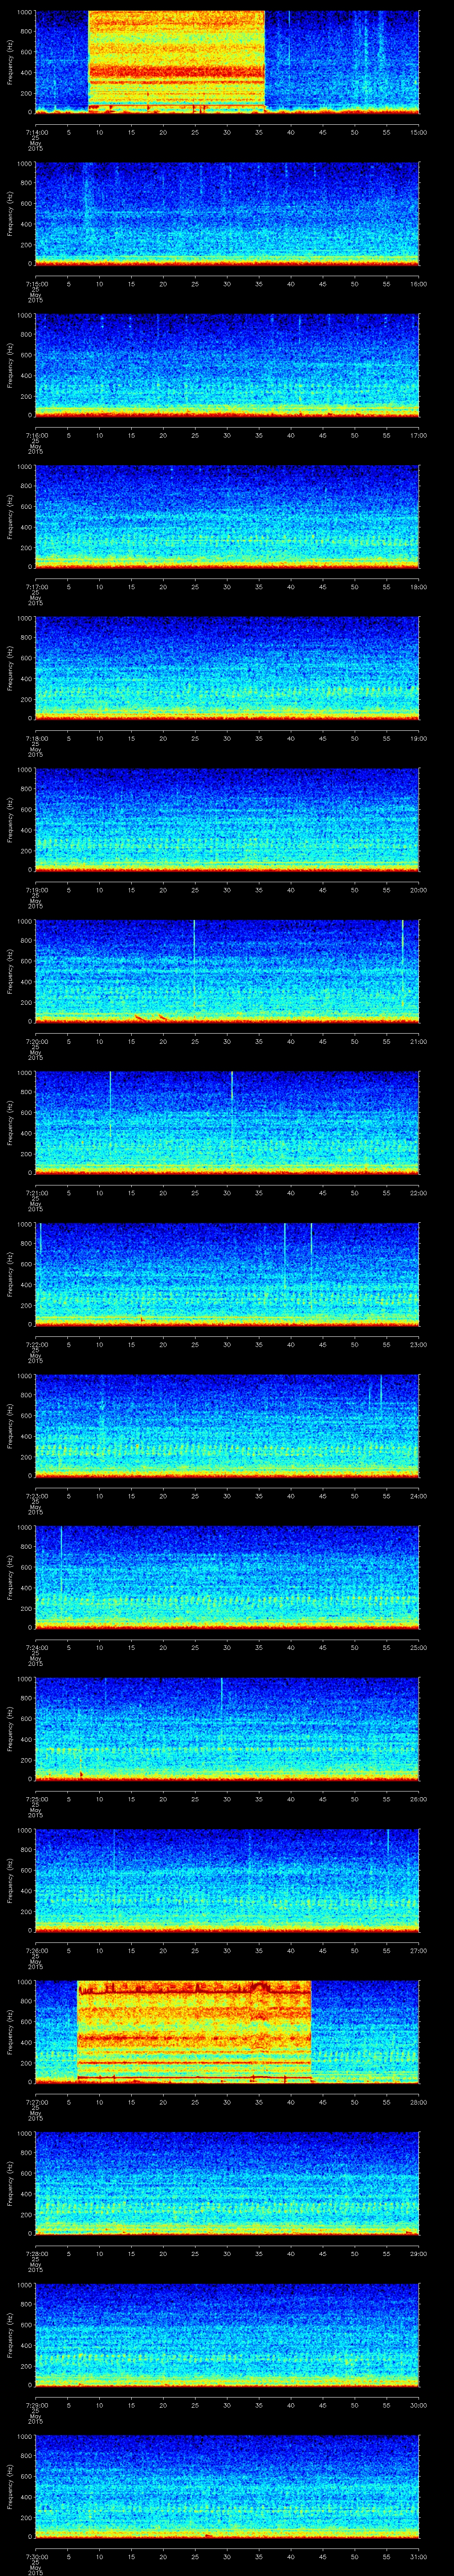Open the spectrogram panel starting 7:29:00
This screenshot has height=2576, width=454.
coord(227,2334)
